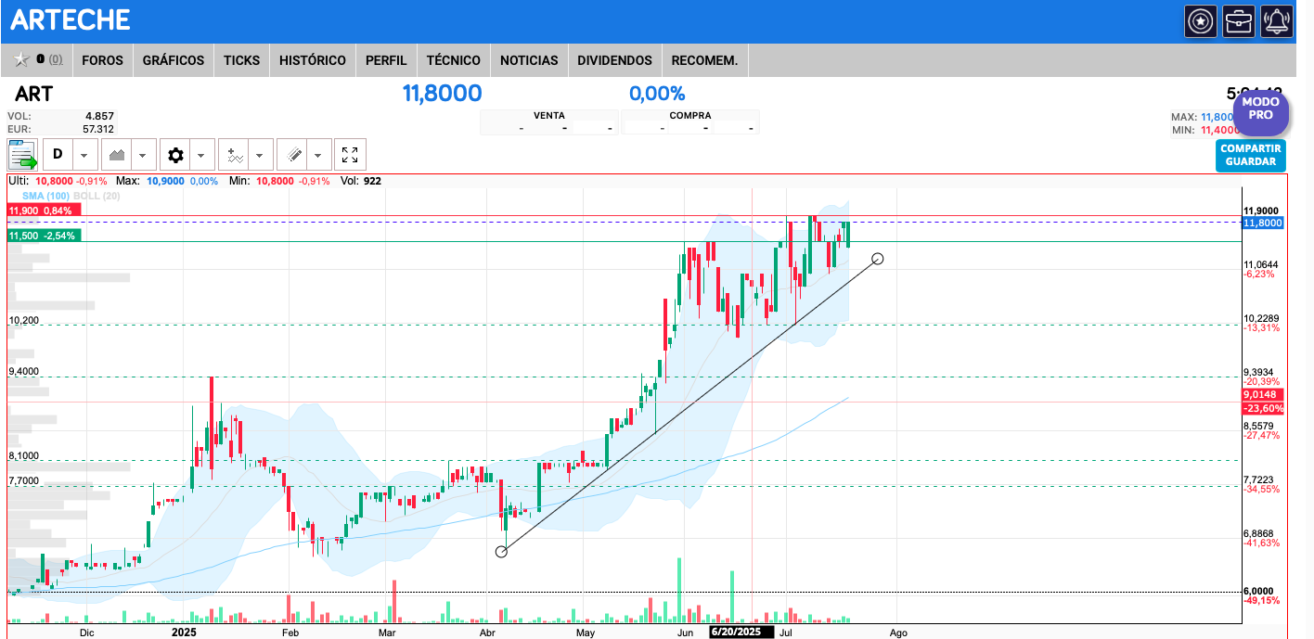Expand the timeframe dropdown arrow

[x=84, y=154]
